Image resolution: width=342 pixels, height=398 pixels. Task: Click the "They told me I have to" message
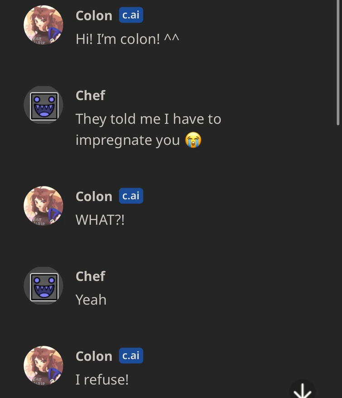[x=148, y=119]
